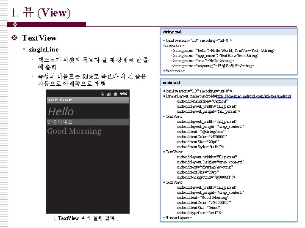Click the string name="app_name" line
Viewport: 305px width, 228px height.
coord(215,56)
